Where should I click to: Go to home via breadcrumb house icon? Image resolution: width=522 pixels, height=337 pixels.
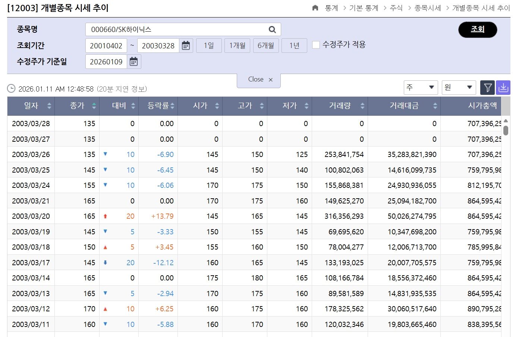tap(315, 8)
